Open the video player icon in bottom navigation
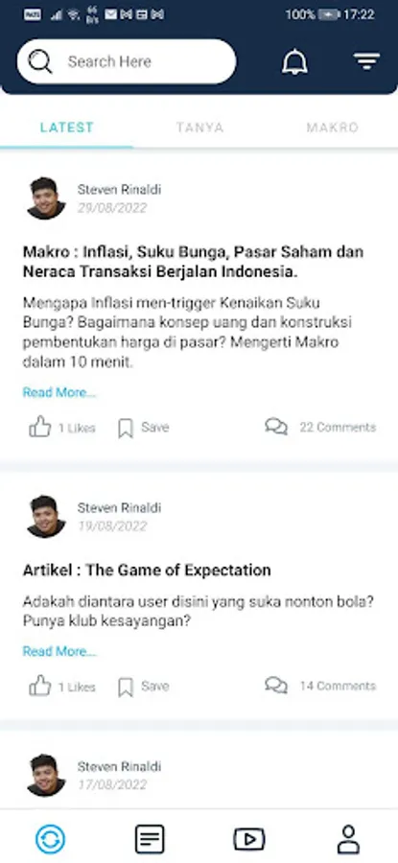The width and height of the screenshot is (398, 863). click(249, 839)
